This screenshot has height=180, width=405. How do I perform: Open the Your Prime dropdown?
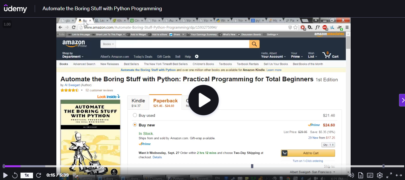(x=297, y=55)
